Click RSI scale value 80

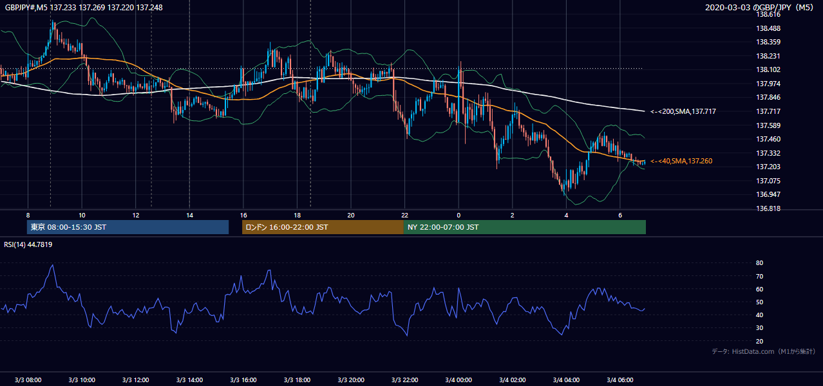tap(759, 263)
